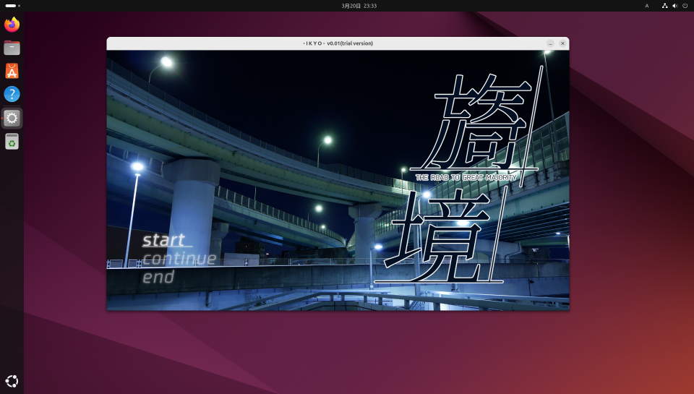Open Help from the dock
The width and height of the screenshot is (694, 394).
click(x=12, y=94)
